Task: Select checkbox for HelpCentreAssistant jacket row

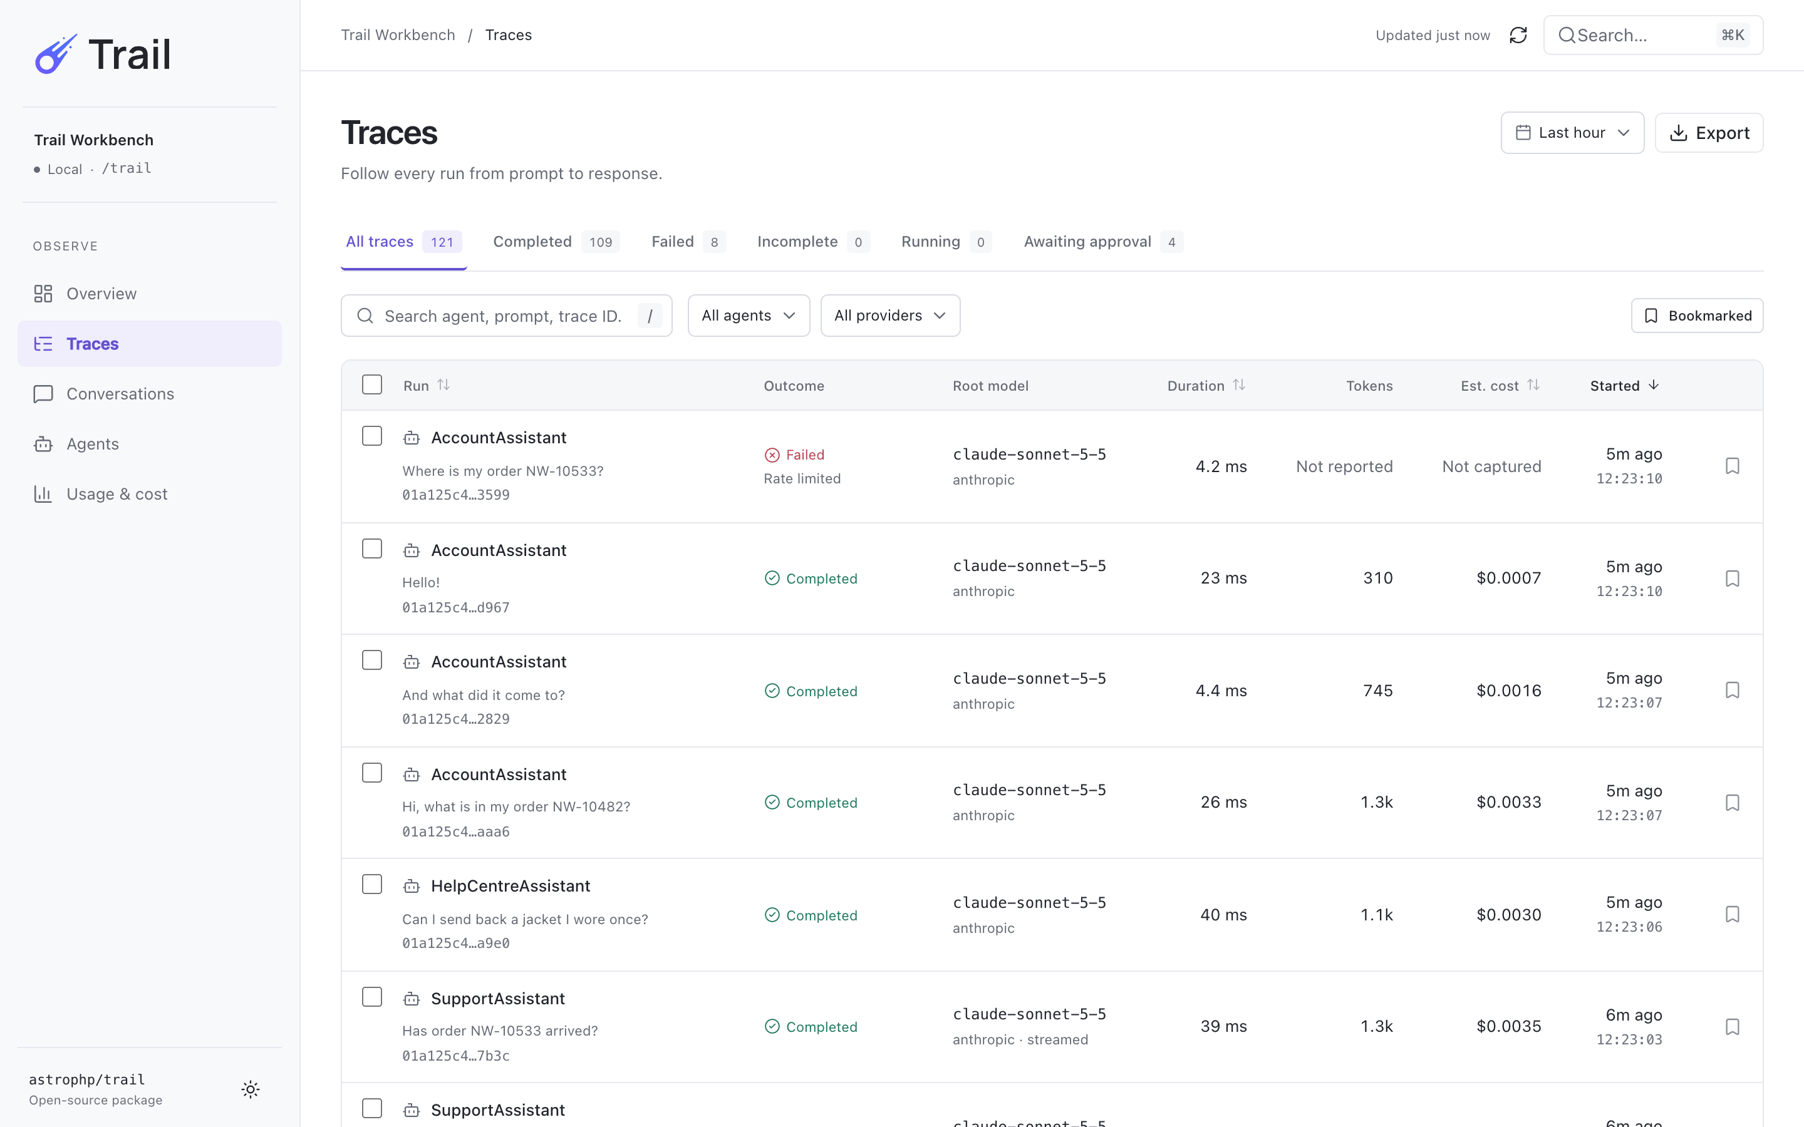Action: point(372,885)
